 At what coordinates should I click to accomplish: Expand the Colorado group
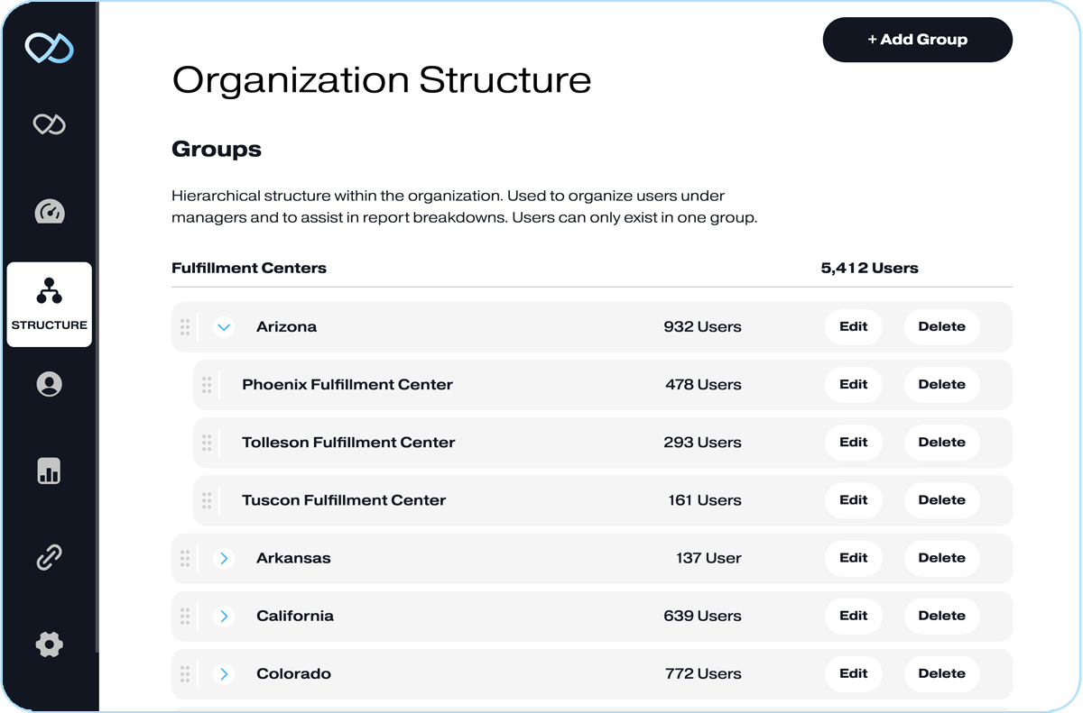coord(224,673)
